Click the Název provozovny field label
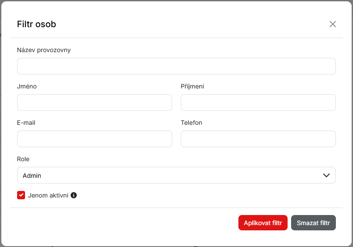Viewport: 353px width, 247px height. click(x=44, y=50)
